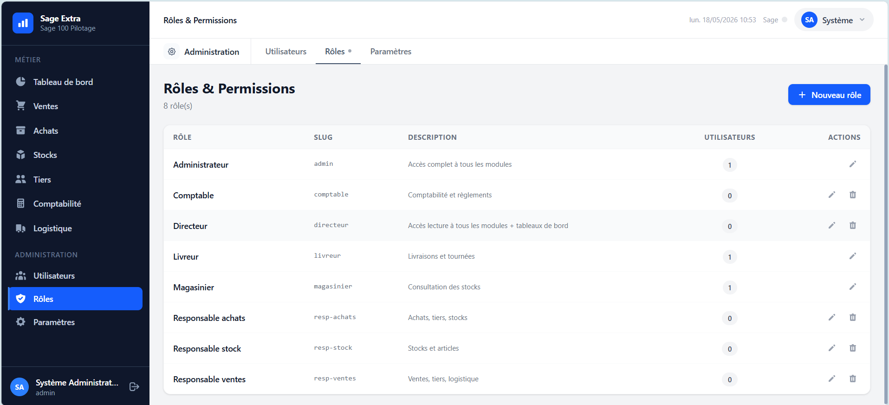Switch to the Rôles tab
The width and height of the screenshot is (889, 405).
338,52
